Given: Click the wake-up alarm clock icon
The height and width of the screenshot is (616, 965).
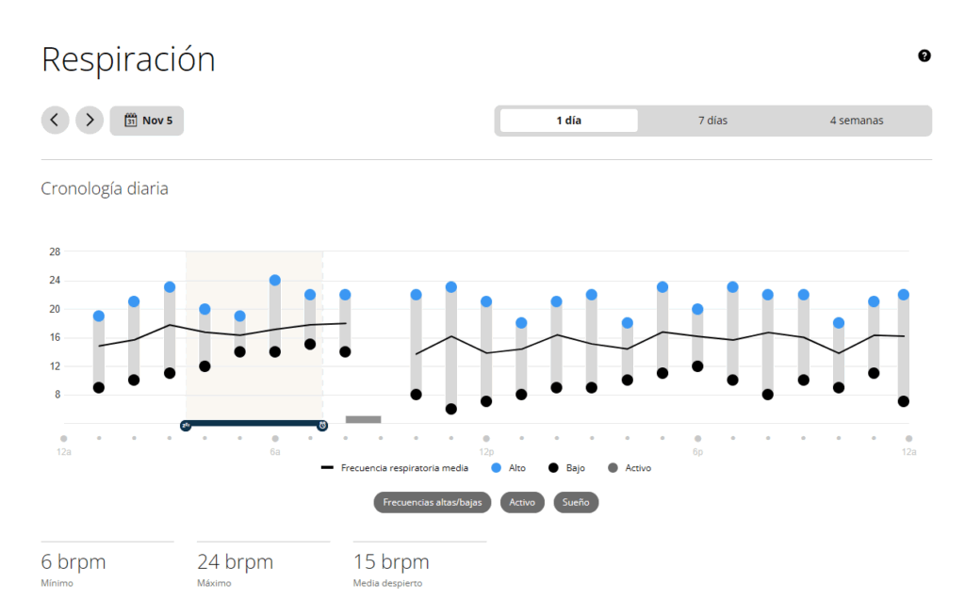Looking at the screenshot, I should [x=322, y=426].
